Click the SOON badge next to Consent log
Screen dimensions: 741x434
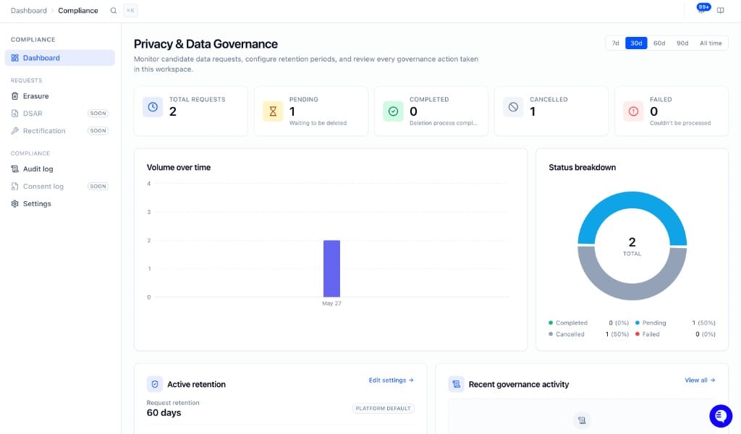click(x=98, y=186)
